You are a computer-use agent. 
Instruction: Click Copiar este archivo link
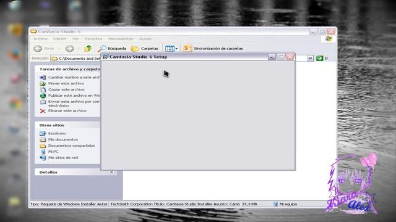click(x=66, y=89)
